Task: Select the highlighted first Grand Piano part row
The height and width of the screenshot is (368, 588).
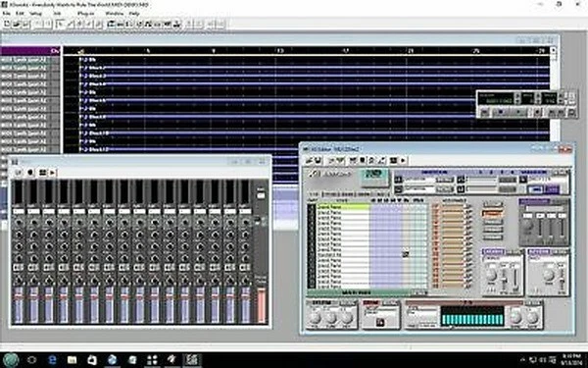Action: pos(343,207)
